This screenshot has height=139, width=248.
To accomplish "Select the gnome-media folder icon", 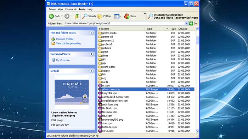I will (x=100, y=33).
